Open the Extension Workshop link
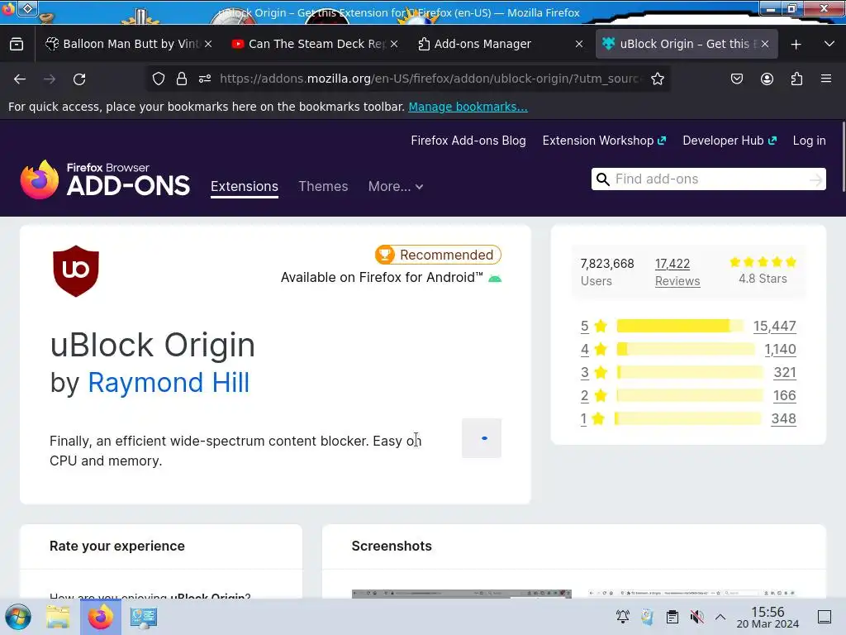 [x=604, y=141]
